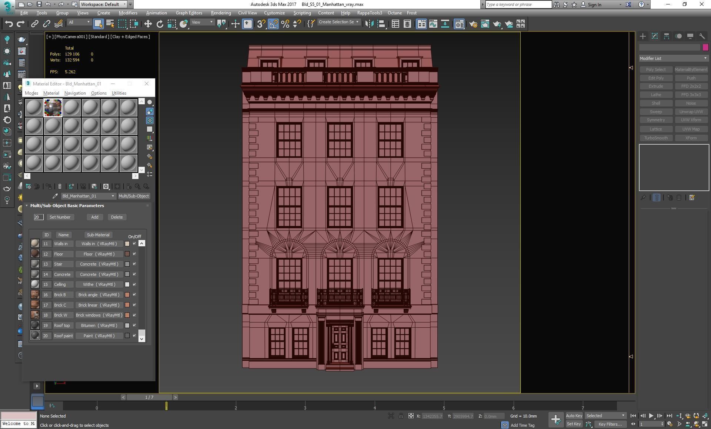Click Reset Map/Mtl trash icon in Material Editor
This screenshot has width=711, height=429.
60,186
